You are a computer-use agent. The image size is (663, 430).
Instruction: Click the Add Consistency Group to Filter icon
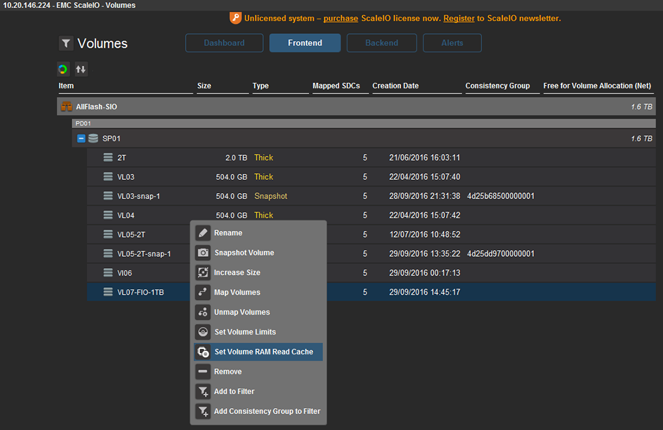coord(203,411)
